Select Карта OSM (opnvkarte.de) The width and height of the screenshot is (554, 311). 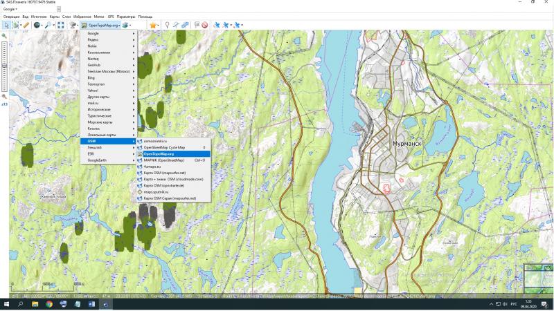[174, 186]
